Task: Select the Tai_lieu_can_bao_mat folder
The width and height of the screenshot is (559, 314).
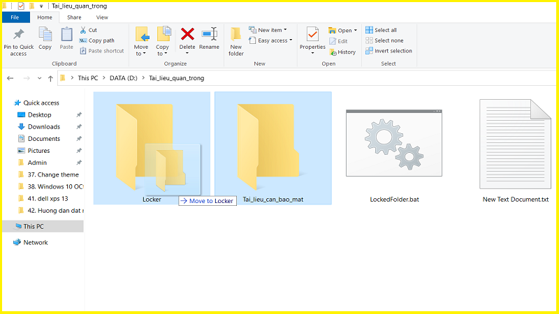Action: click(x=273, y=148)
